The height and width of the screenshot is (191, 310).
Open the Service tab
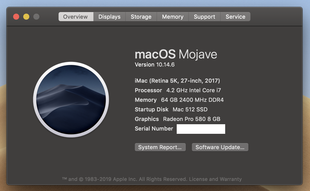(x=235, y=17)
